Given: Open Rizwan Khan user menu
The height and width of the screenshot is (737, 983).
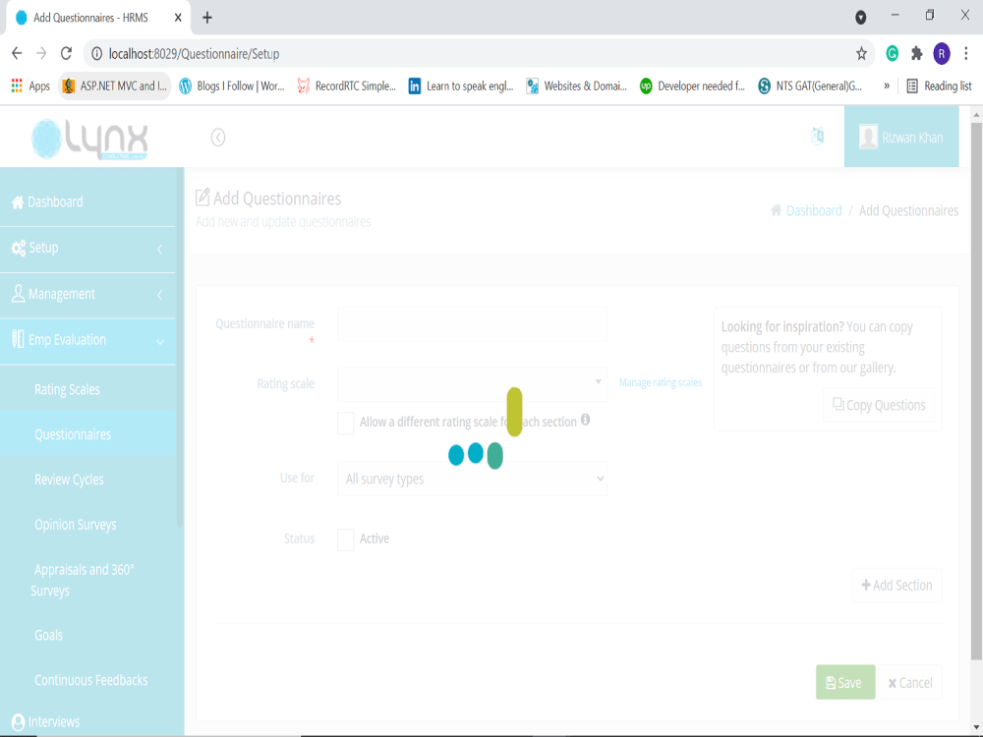Looking at the screenshot, I should click(900, 137).
